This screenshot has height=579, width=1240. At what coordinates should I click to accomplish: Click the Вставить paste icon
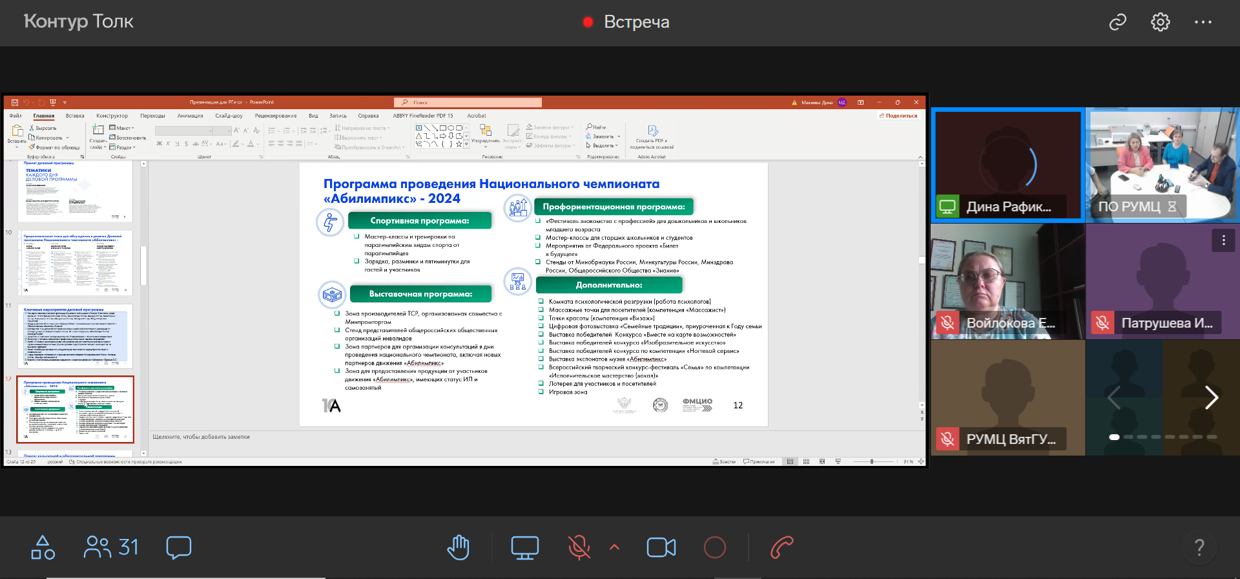tap(17, 131)
